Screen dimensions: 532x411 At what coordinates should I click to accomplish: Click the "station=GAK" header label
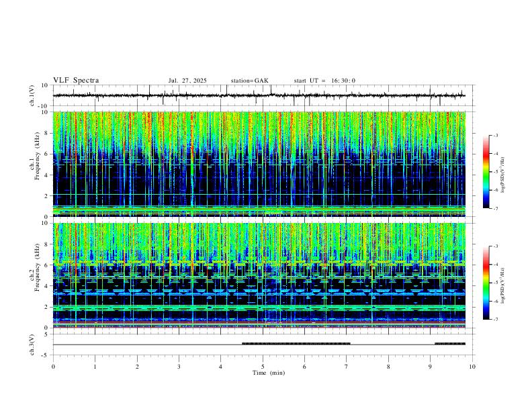point(249,81)
